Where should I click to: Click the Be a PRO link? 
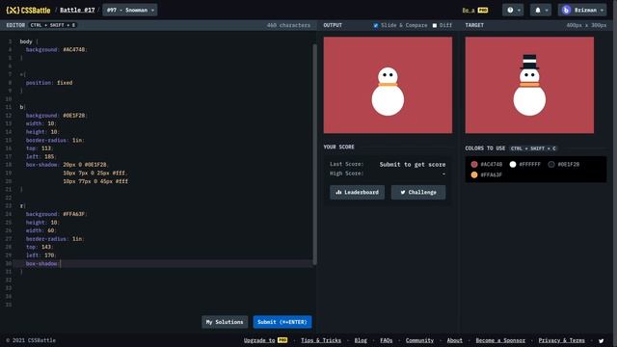click(475, 11)
